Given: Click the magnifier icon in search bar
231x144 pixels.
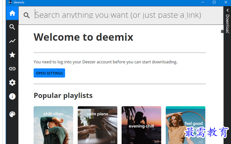Looking at the screenshot, I should (26, 15).
